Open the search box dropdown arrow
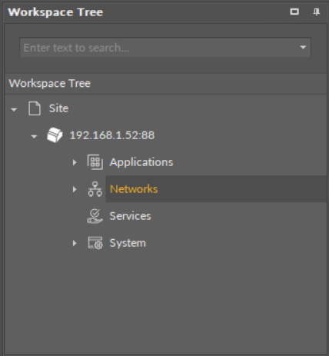The width and height of the screenshot is (329, 356). [303, 48]
